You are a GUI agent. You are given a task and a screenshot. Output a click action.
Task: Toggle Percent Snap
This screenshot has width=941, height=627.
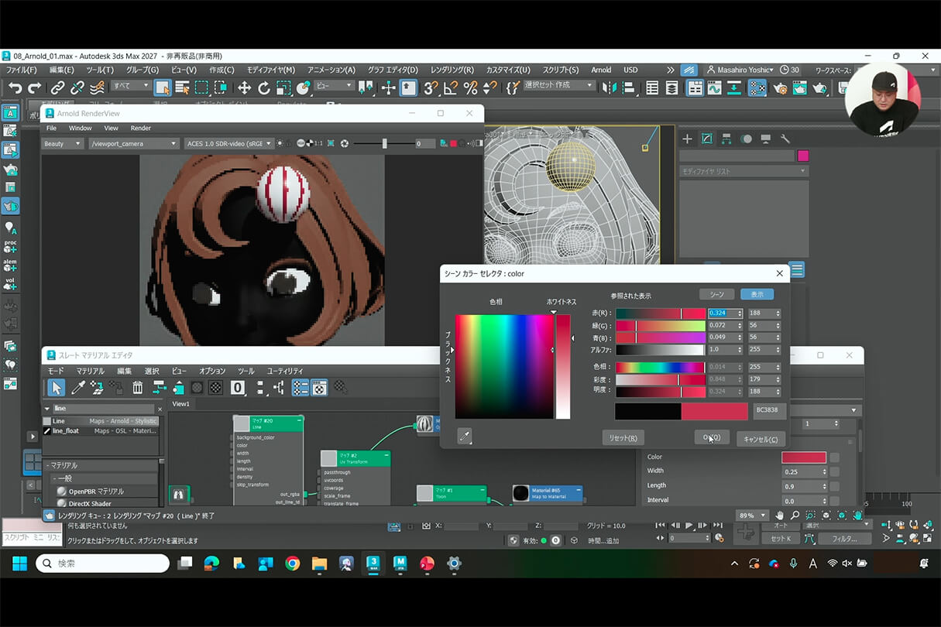pos(470,88)
